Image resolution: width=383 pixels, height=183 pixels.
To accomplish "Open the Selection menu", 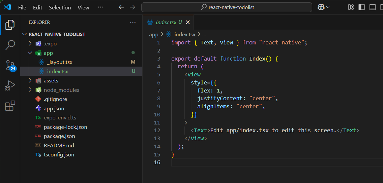I will pos(60,7).
